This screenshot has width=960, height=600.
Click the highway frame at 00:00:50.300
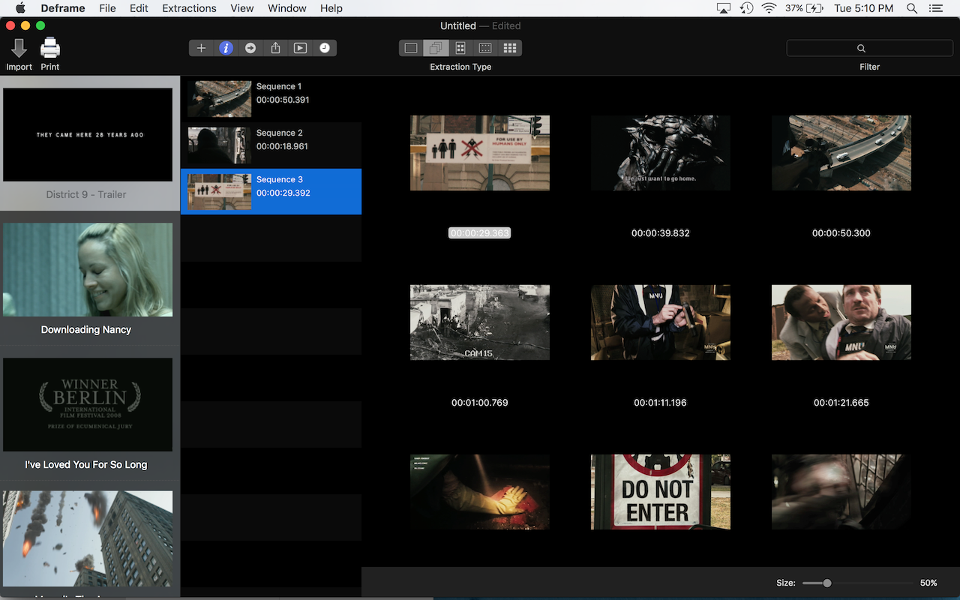841,153
